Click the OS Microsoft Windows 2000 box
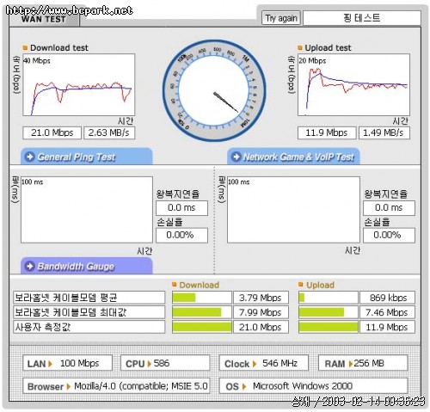The width and height of the screenshot is (430, 412). click(313, 386)
